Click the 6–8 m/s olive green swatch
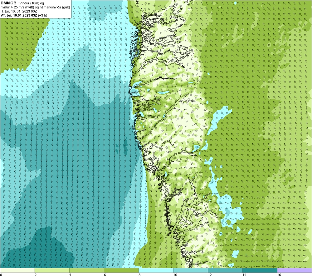312x277 pixels. point(121,270)
